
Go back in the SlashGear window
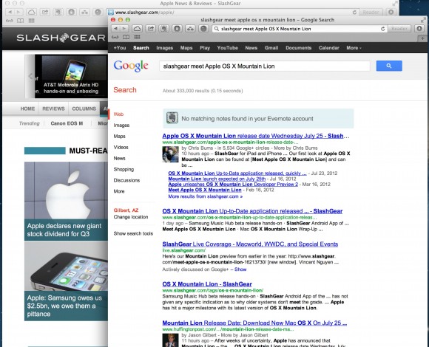[10, 12]
